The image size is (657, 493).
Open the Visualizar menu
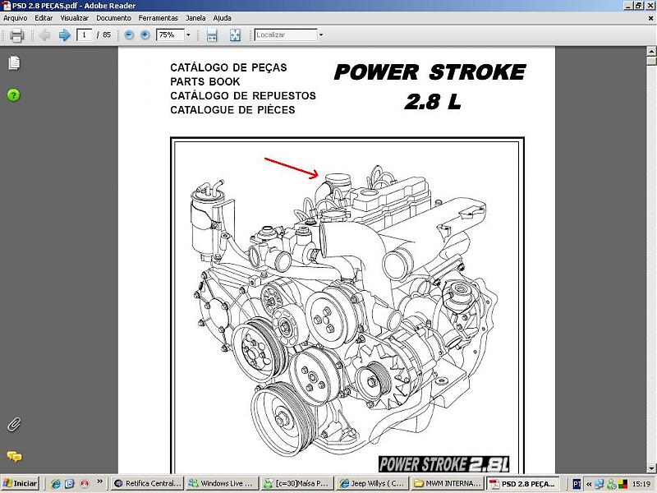(75, 18)
